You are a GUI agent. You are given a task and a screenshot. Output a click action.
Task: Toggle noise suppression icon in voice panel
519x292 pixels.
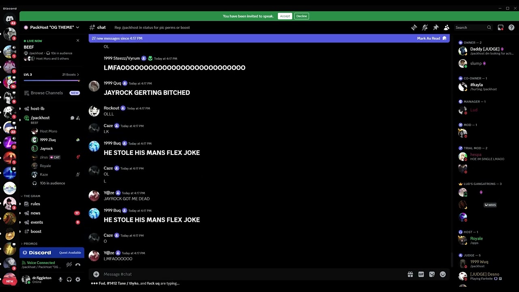coord(69,264)
